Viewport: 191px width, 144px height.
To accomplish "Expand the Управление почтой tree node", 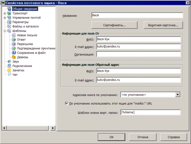I will pyautogui.click(x=5, y=18).
